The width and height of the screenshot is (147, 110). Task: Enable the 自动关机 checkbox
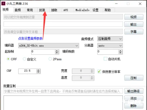[106, 59]
